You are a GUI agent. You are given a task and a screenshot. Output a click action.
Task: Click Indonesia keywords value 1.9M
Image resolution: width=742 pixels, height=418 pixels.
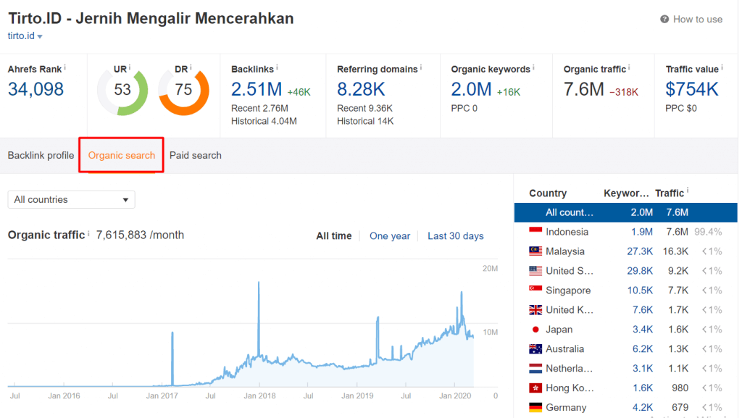point(642,232)
